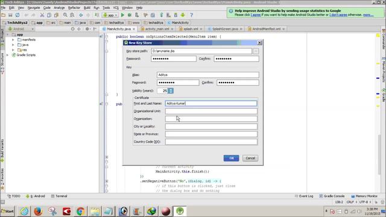Switch to the AndroidManifest.xml tab

267,29
